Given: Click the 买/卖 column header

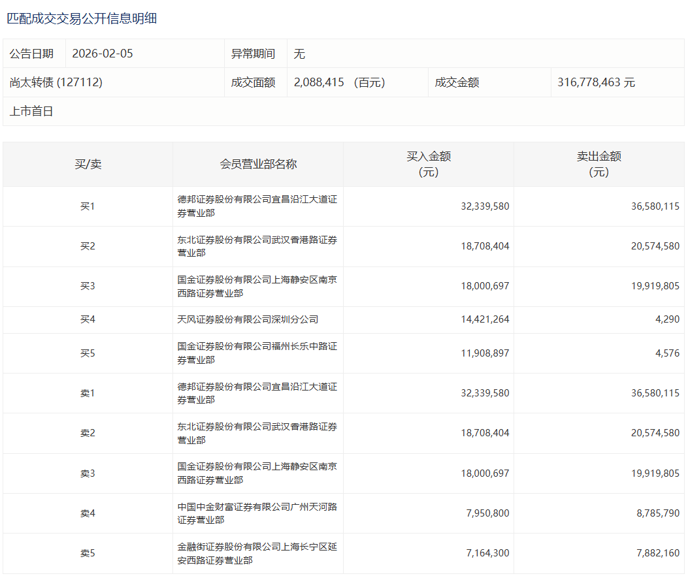Looking at the screenshot, I should point(88,164).
